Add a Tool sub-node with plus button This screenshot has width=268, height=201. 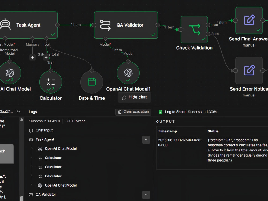tap(46, 57)
